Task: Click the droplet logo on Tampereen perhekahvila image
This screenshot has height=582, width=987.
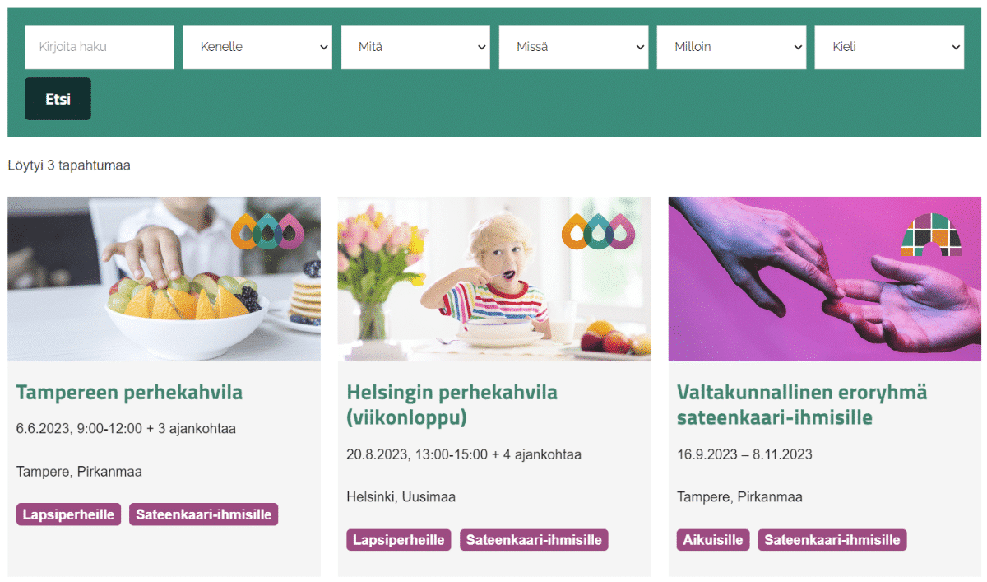Action: pyautogui.click(x=268, y=231)
